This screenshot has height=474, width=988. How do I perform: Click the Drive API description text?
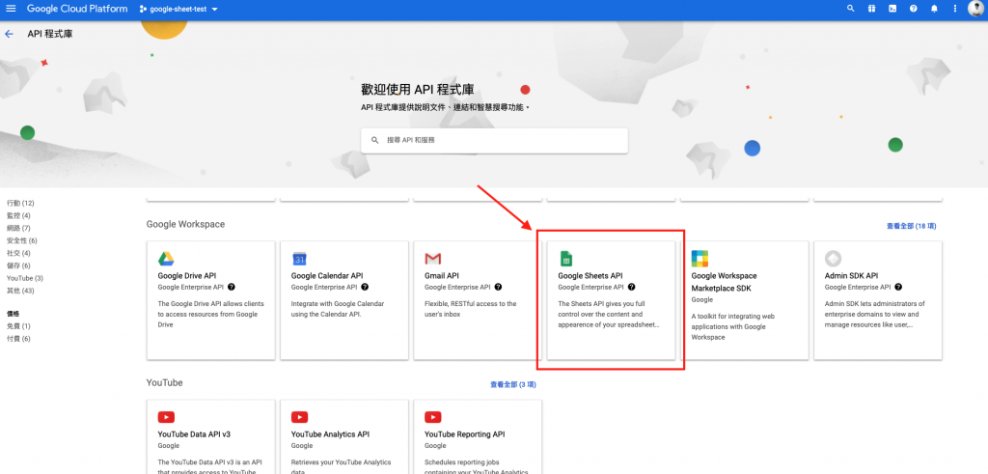click(x=210, y=314)
